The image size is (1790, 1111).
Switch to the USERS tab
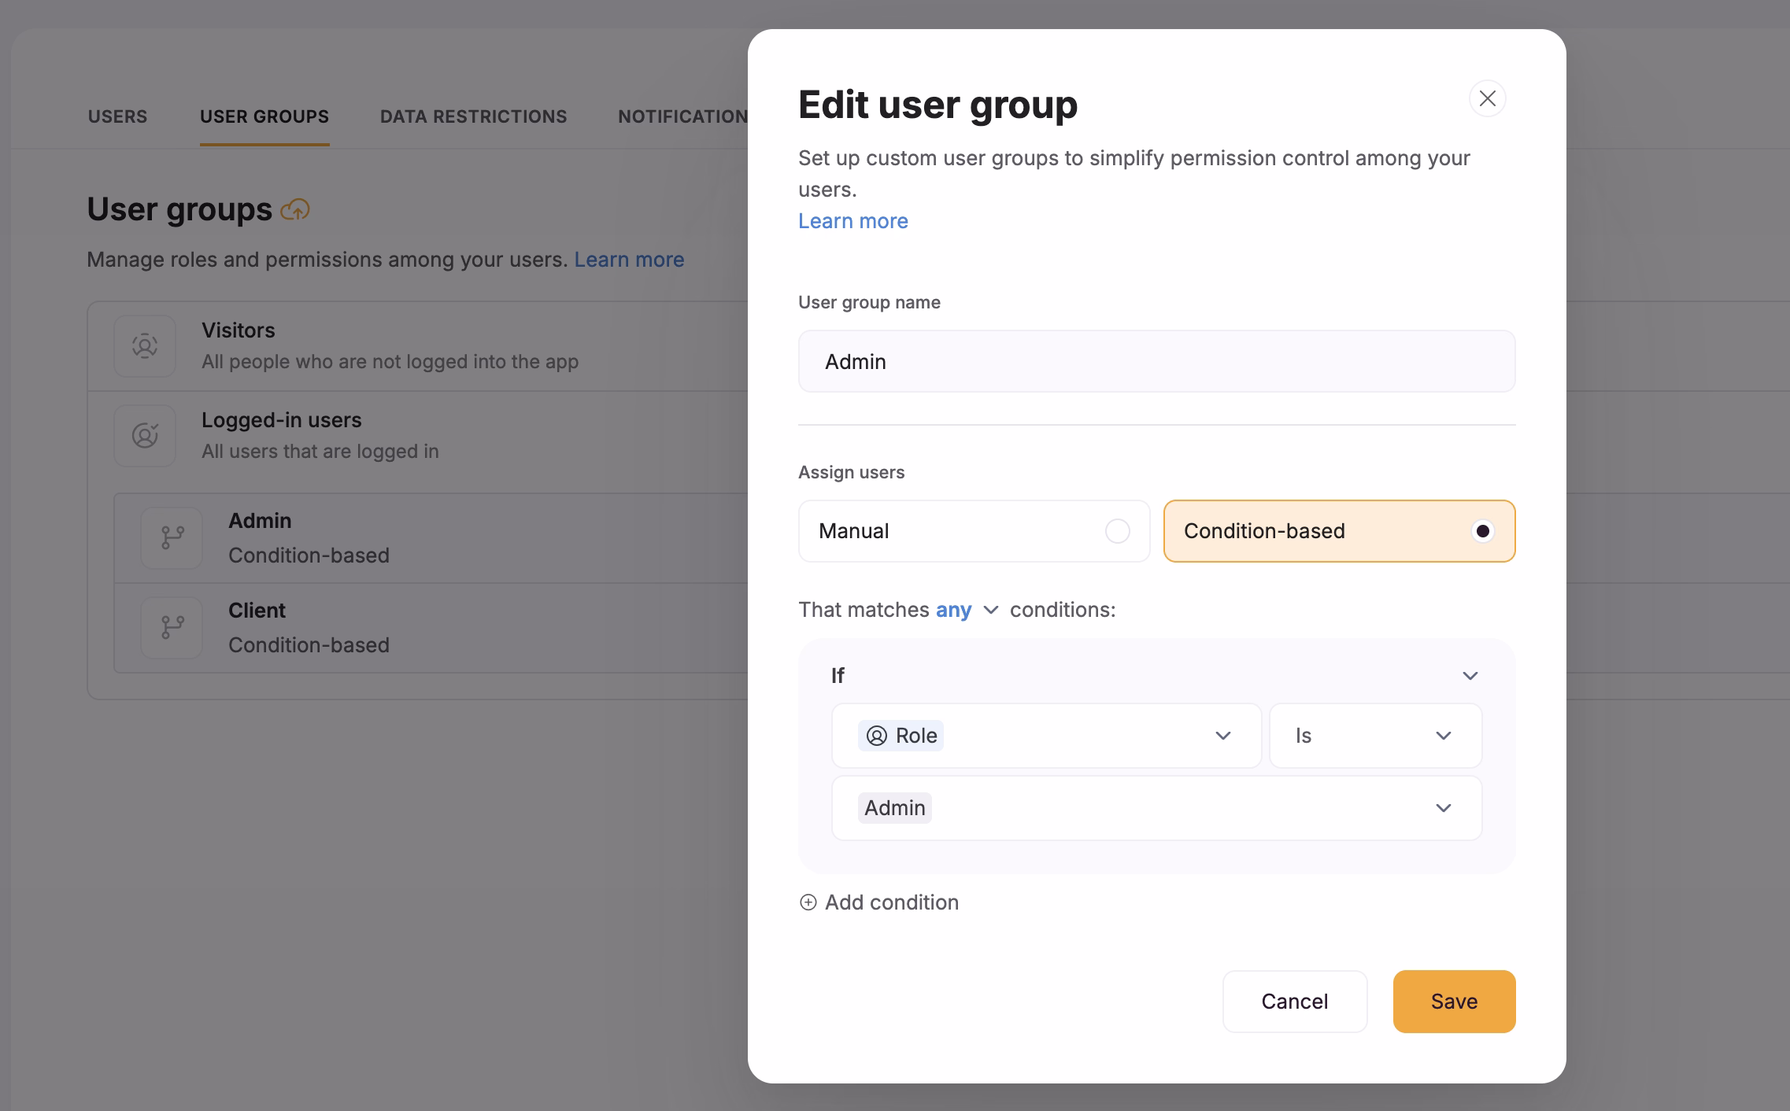click(117, 116)
